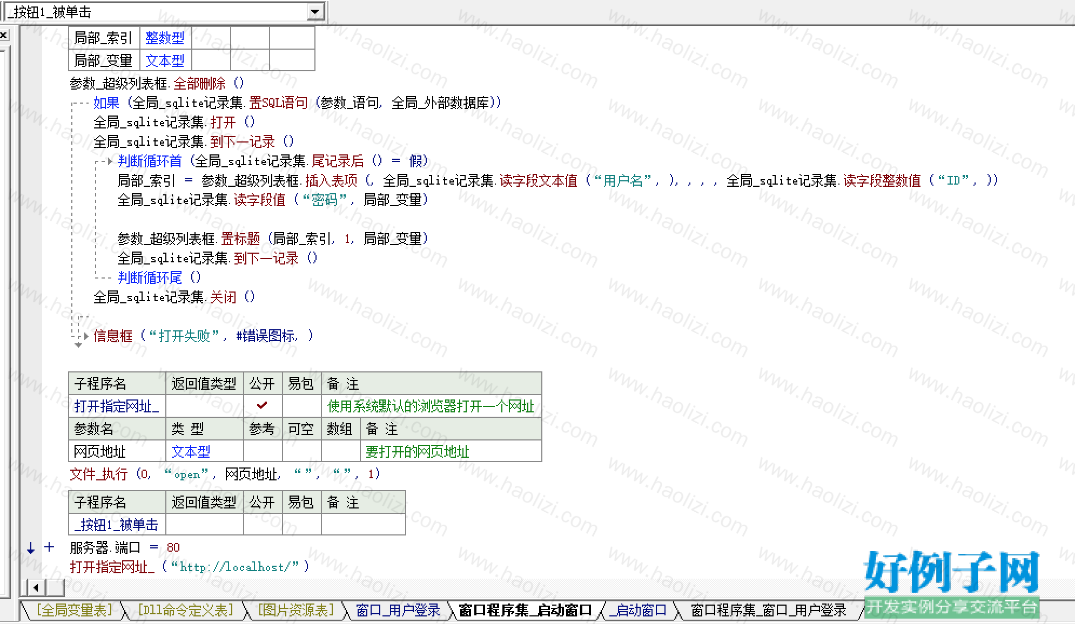Click the 全局_sqlite记录集.打开 () line
This screenshot has height=624, width=1075.
(x=174, y=122)
